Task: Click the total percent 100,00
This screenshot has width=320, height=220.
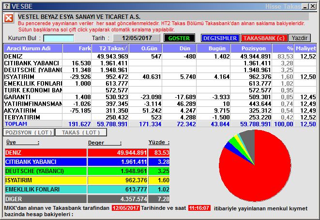Action: (x=284, y=124)
